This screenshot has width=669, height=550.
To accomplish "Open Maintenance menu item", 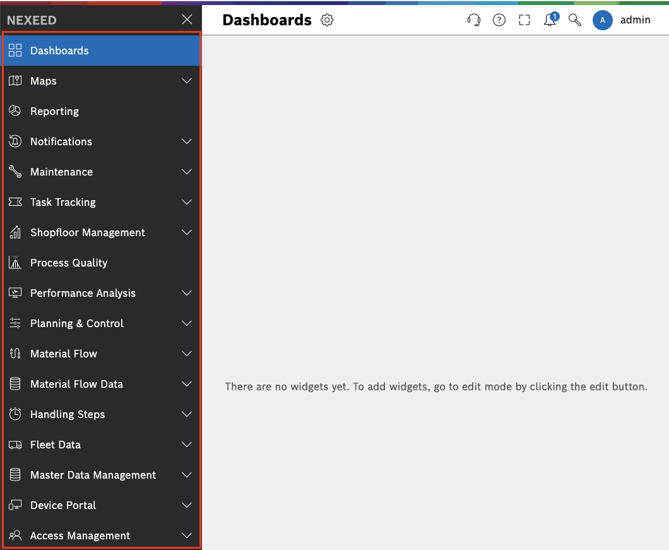I will click(61, 172).
